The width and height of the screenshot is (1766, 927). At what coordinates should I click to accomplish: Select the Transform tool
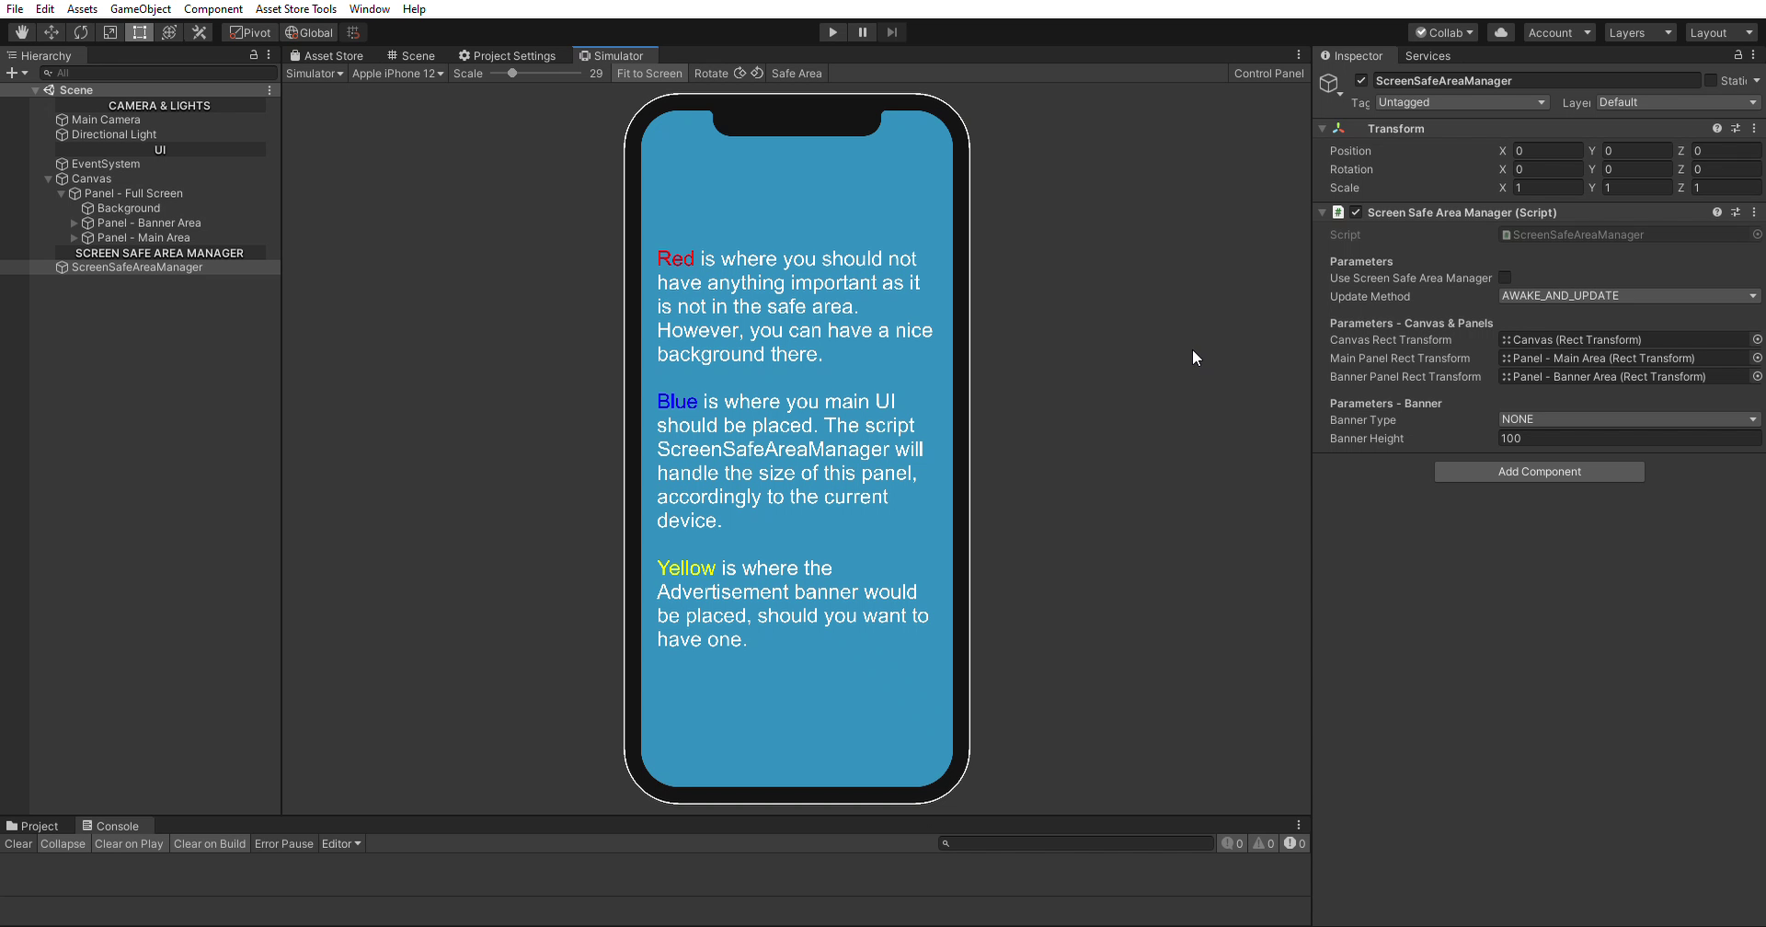tap(169, 32)
